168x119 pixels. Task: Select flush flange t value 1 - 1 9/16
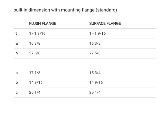(37, 33)
